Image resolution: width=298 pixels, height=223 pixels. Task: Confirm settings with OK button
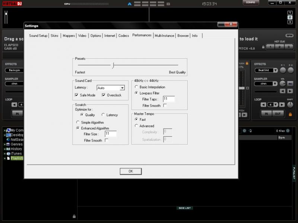pos(131,171)
